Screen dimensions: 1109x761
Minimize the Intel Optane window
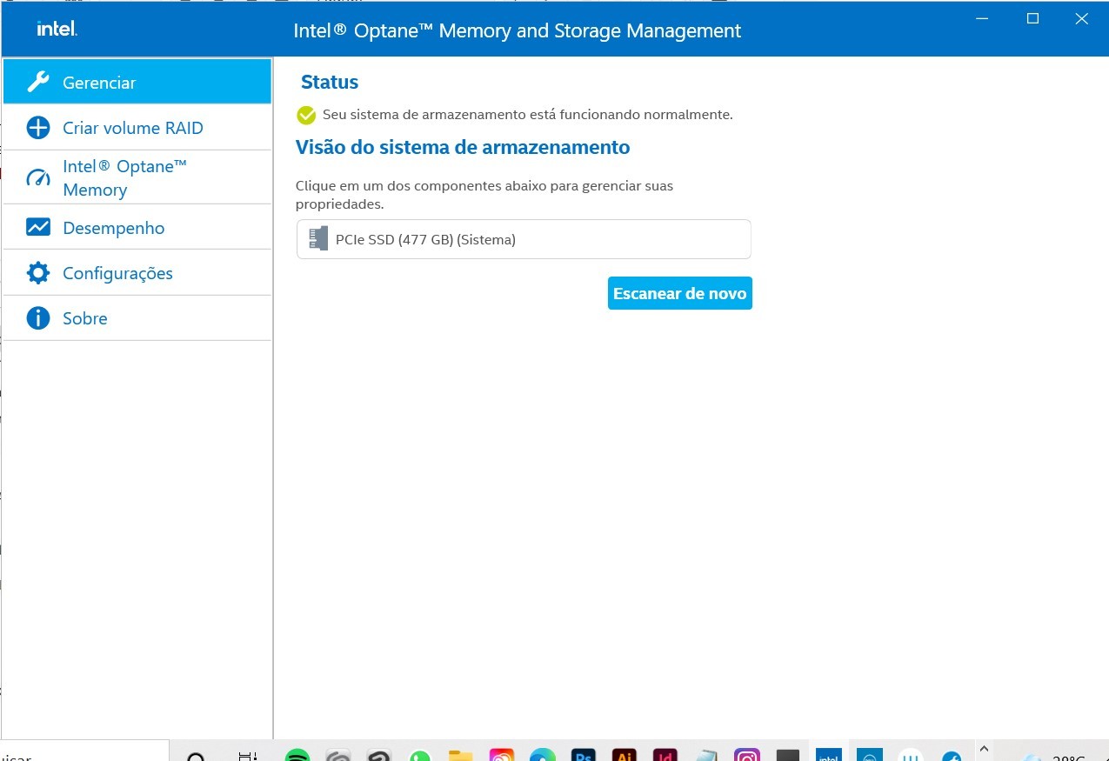pyautogui.click(x=983, y=18)
